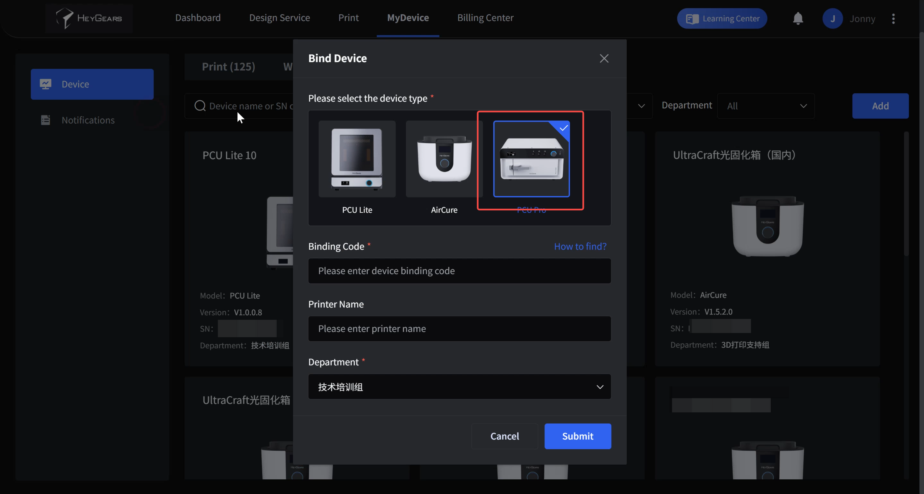This screenshot has height=494, width=924.
Task: Select the Print (125) tab
Action: pyautogui.click(x=228, y=67)
